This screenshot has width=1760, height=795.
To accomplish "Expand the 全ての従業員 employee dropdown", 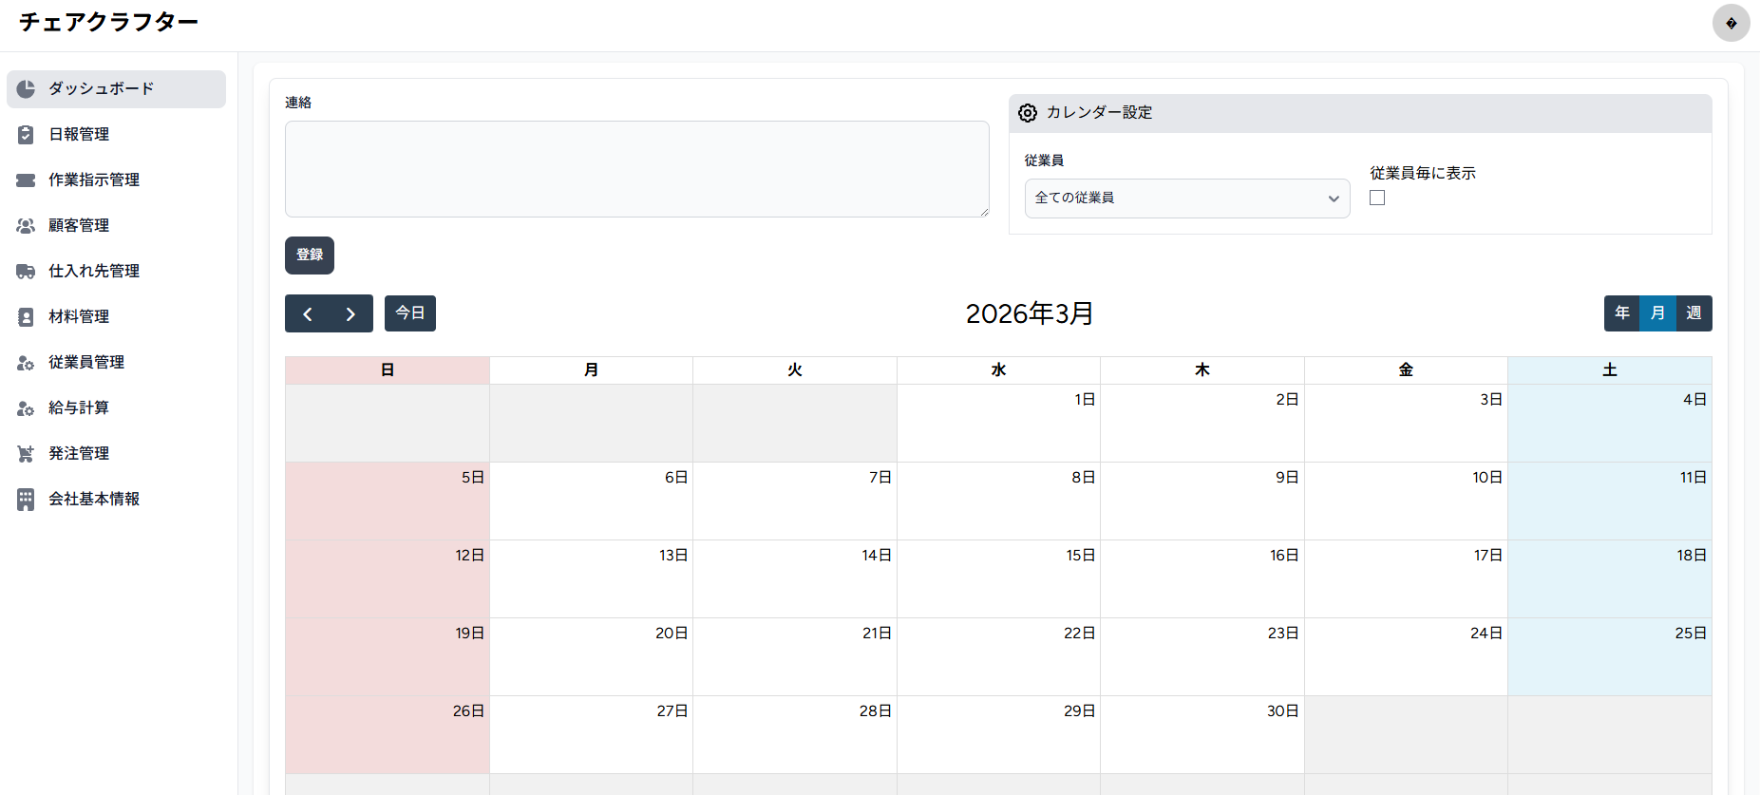I will 1186,199.
